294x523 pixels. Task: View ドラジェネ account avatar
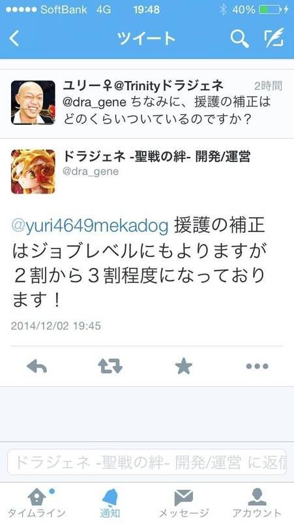(33, 171)
